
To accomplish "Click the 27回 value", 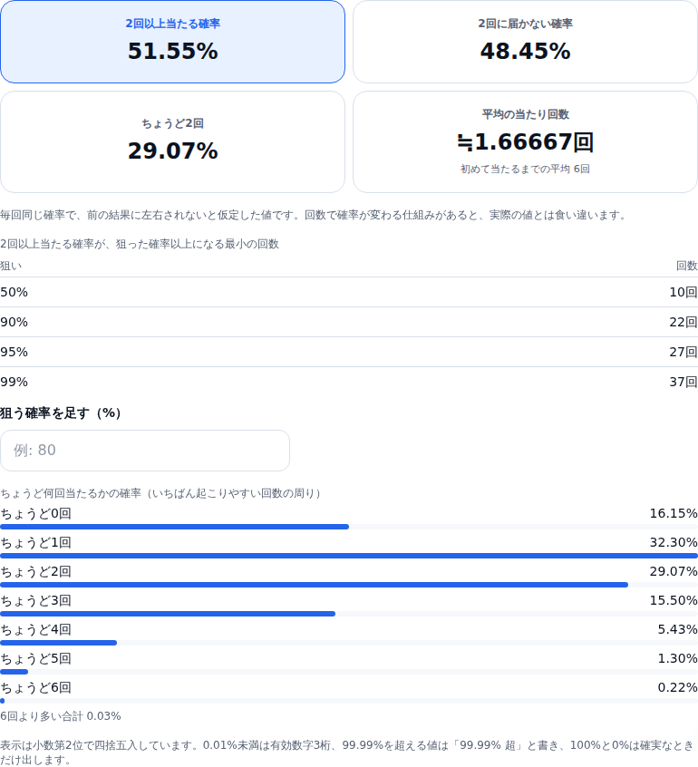I will click(x=683, y=352).
